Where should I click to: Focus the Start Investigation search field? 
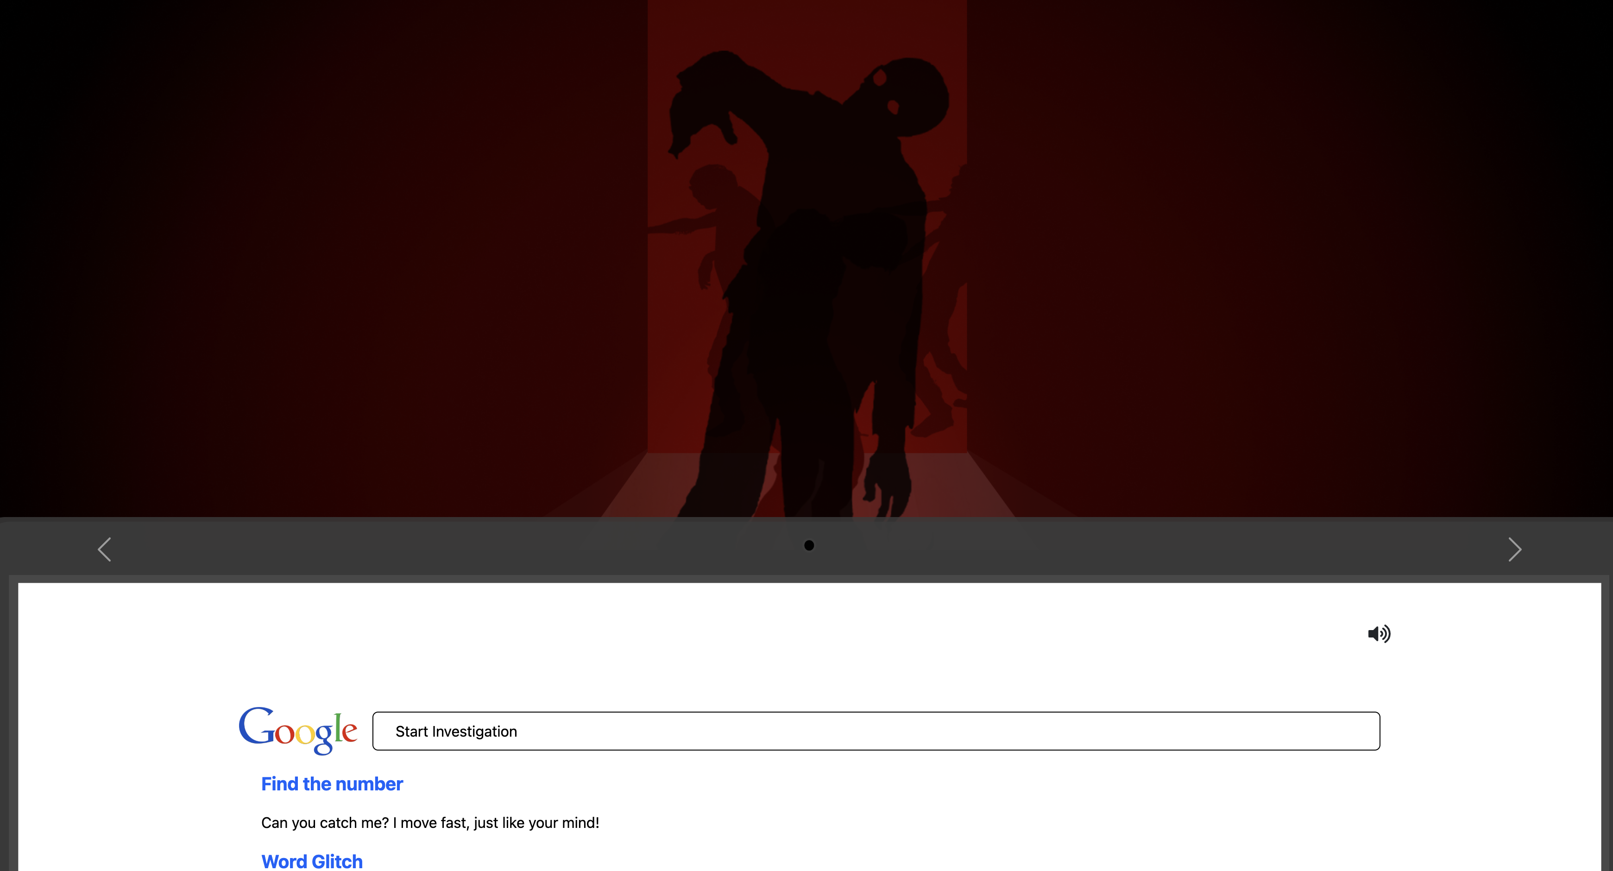point(876,731)
